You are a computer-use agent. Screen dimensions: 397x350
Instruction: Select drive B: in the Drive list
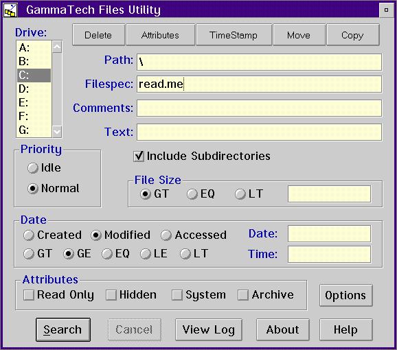click(34, 62)
